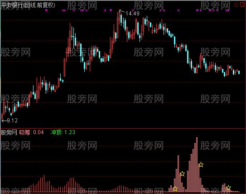Viewport: 246px width, 194px height.
Task: Select the 冲顶: 1.23 indicator value
Action: [63, 132]
